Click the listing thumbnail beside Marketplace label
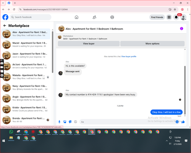Viewport: 191px width, 153px height. click(60, 37)
